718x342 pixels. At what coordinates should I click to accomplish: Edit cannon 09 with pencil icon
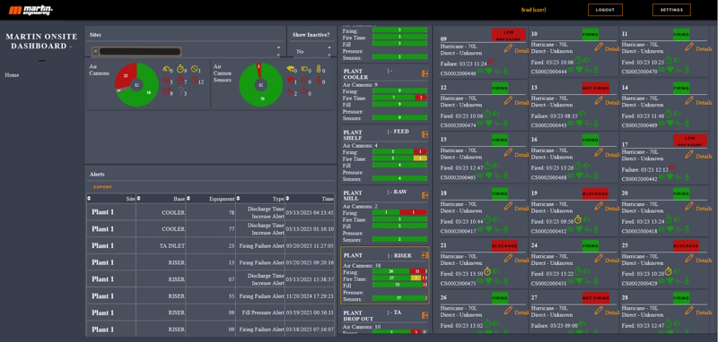[x=508, y=48]
